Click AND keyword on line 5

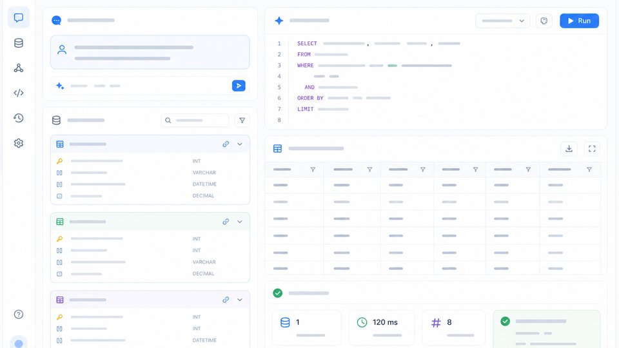(309, 87)
